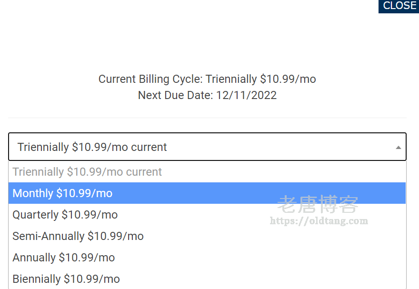Click the billing cycle dropdown arrow
This screenshot has width=419, height=289.
pos(398,148)
